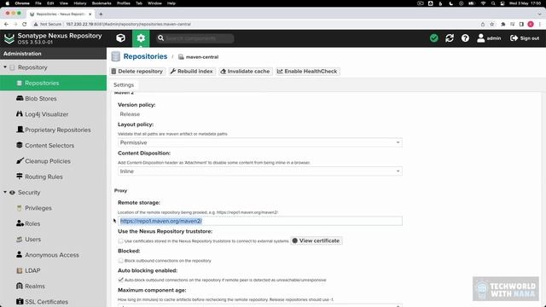Check system status green checkmark icon
The image size is (546, 307).
coord(434,38)
